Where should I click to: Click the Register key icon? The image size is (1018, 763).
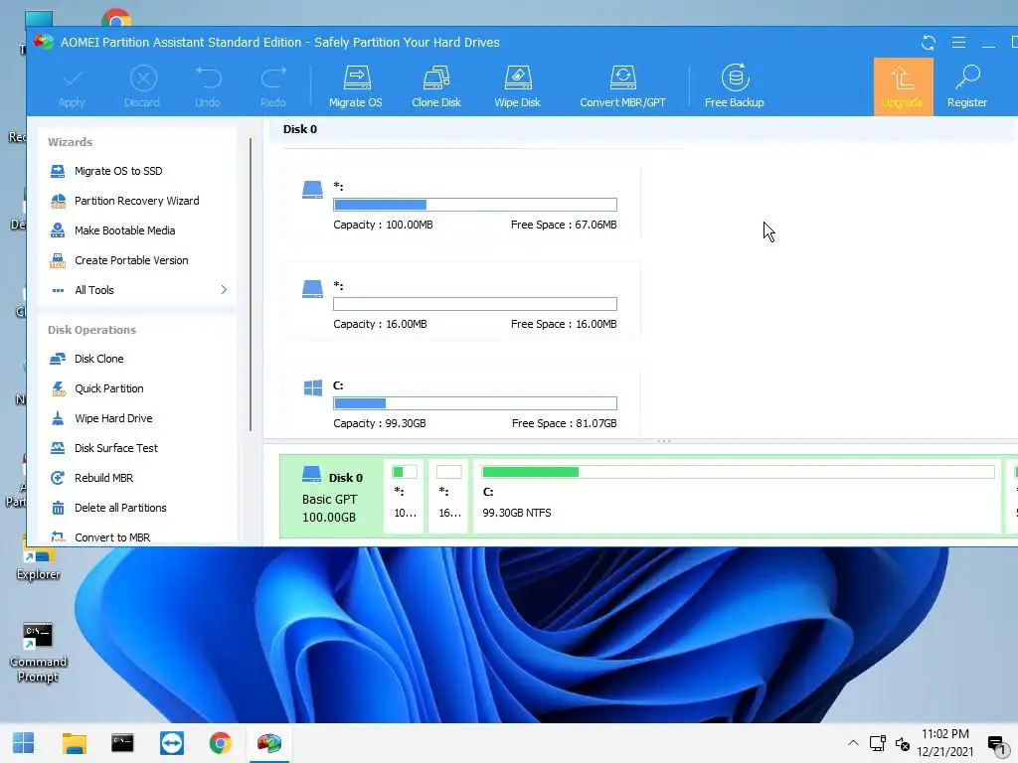pyautogui.click(x=967, y=77)
